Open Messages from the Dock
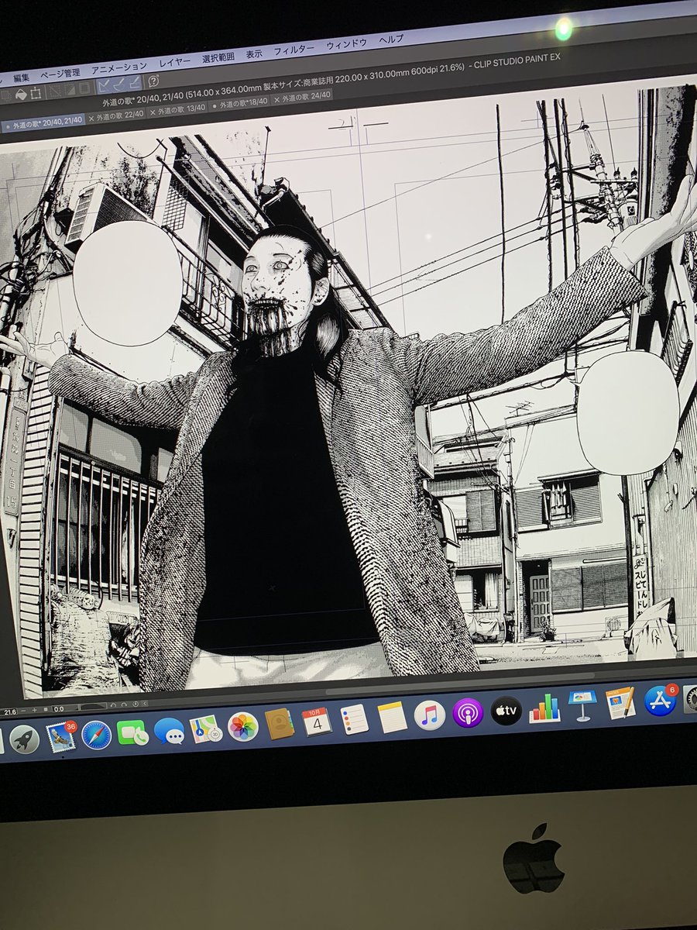Screen dimensions: 697x930 169,730
